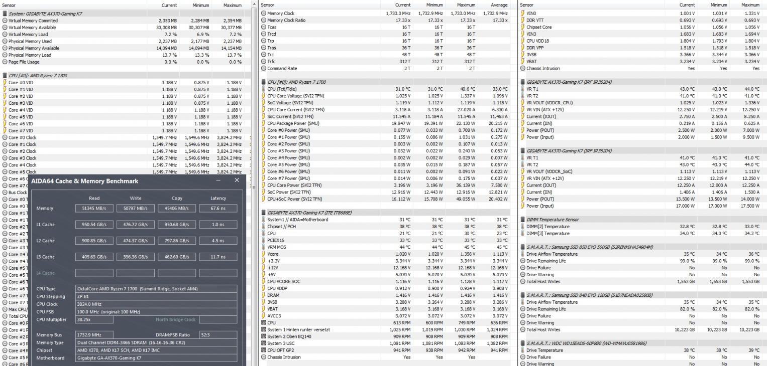
Task: Click the icon beside Trfc row
Action: (x=263, y=62)
